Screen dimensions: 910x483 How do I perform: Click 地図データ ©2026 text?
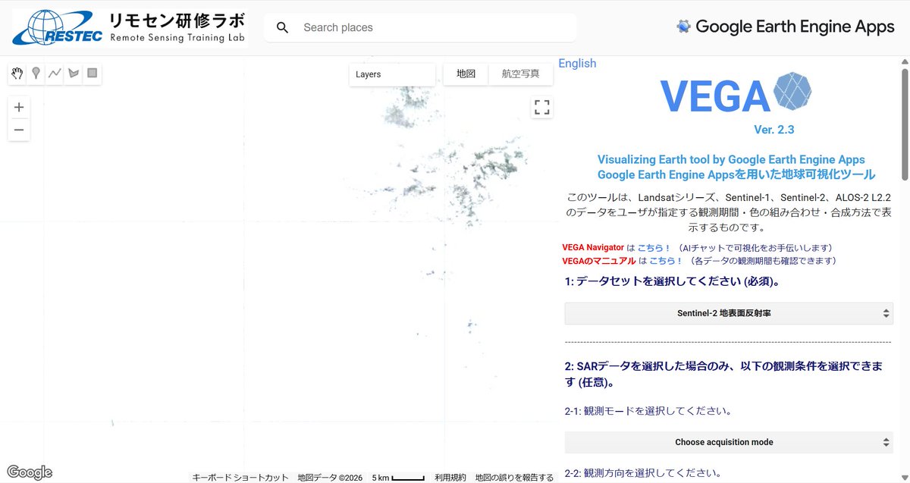pos(330,478)
